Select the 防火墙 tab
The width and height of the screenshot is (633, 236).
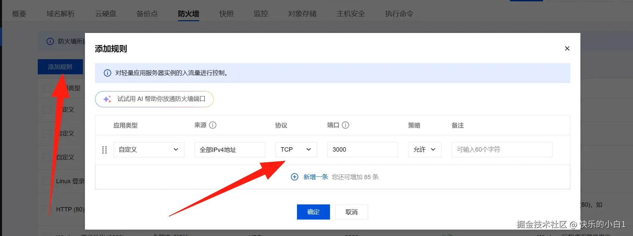188,14
